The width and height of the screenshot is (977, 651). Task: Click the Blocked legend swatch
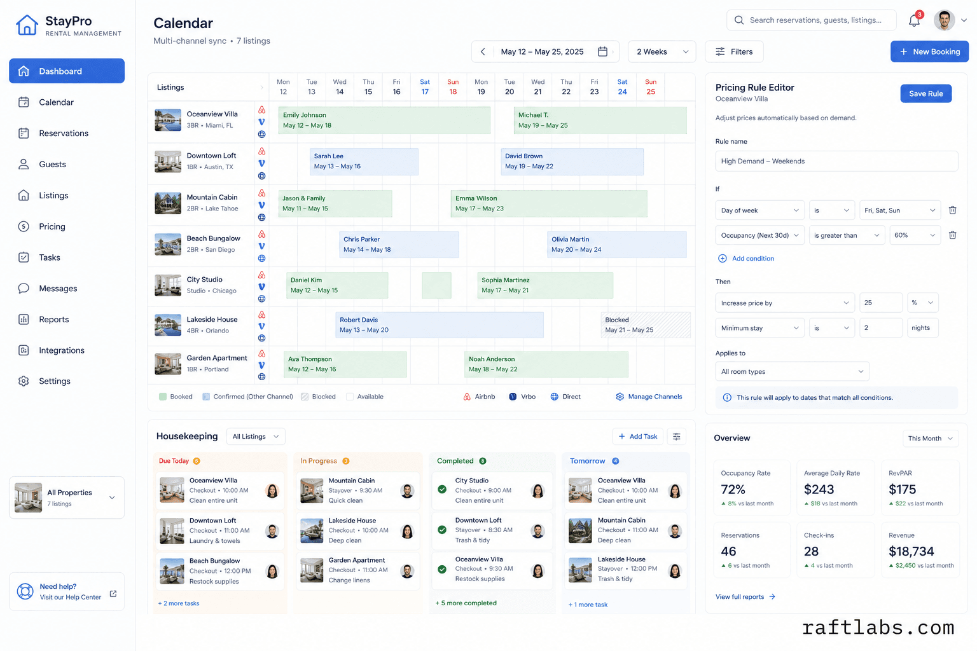[305, 397]
